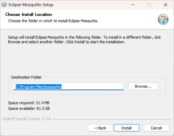Click the 'Choose the folder in which to install' subtitle

tap(53, 21)
